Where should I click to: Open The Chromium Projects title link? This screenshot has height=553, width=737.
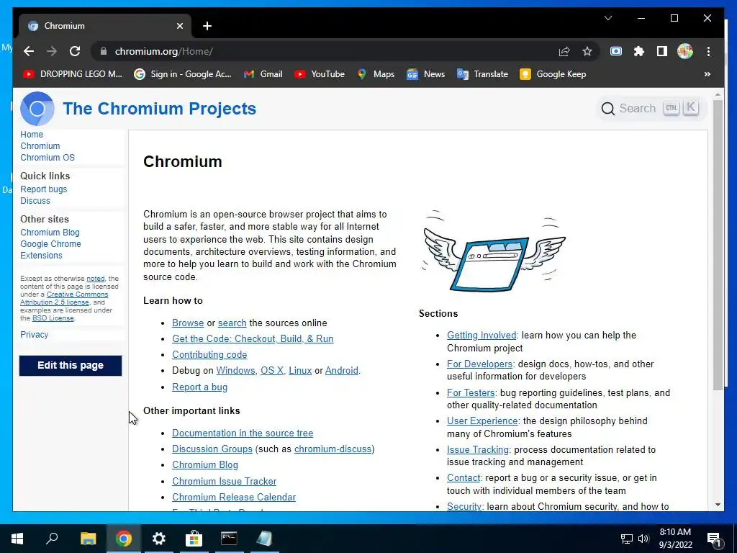(159, 109)
